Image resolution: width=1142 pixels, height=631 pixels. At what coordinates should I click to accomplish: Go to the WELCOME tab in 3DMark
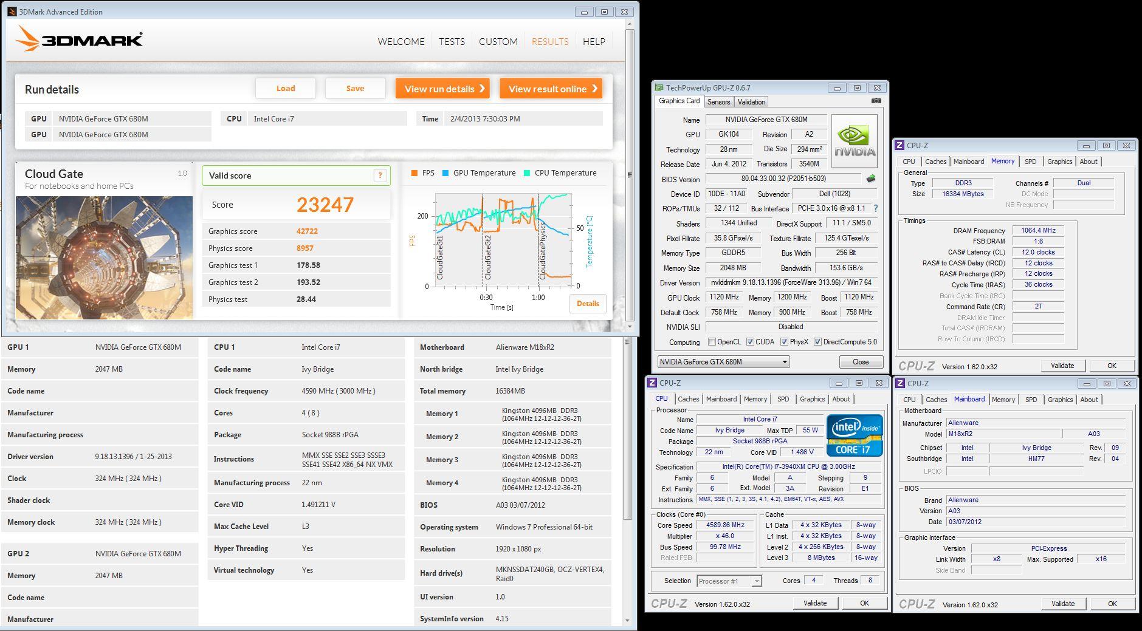click(x=401, y=41)
